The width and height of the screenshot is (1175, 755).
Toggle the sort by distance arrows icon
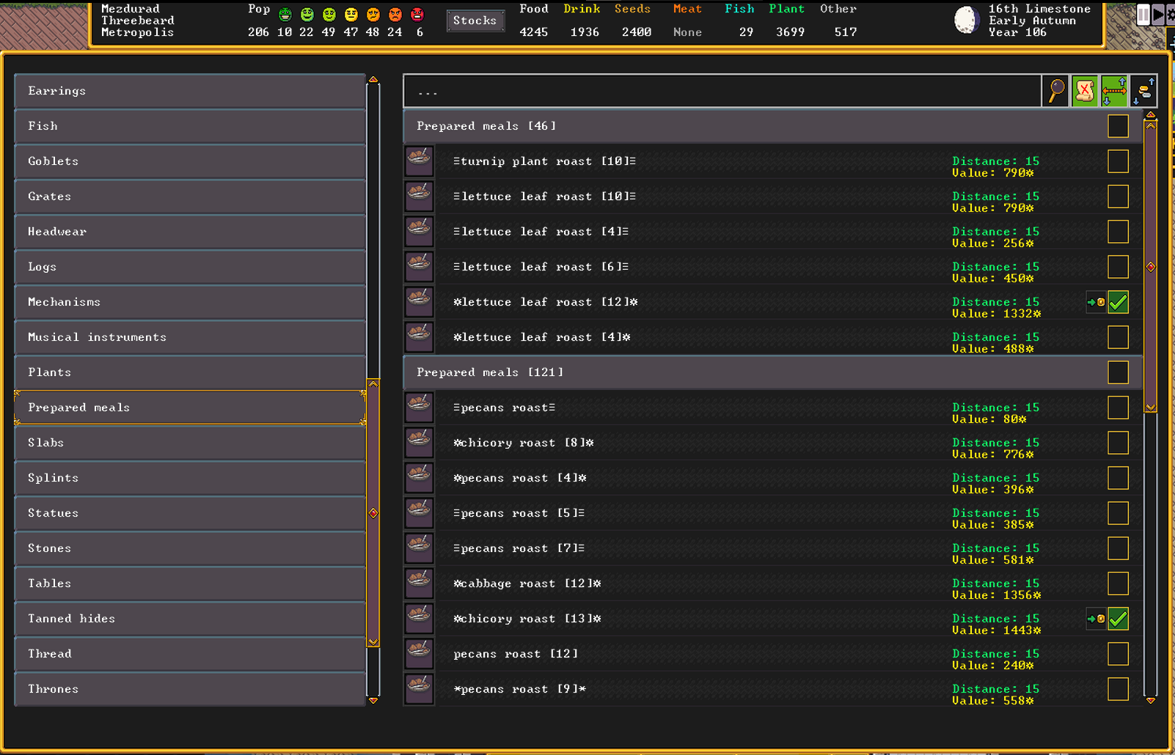click(x=1114, y=91)
